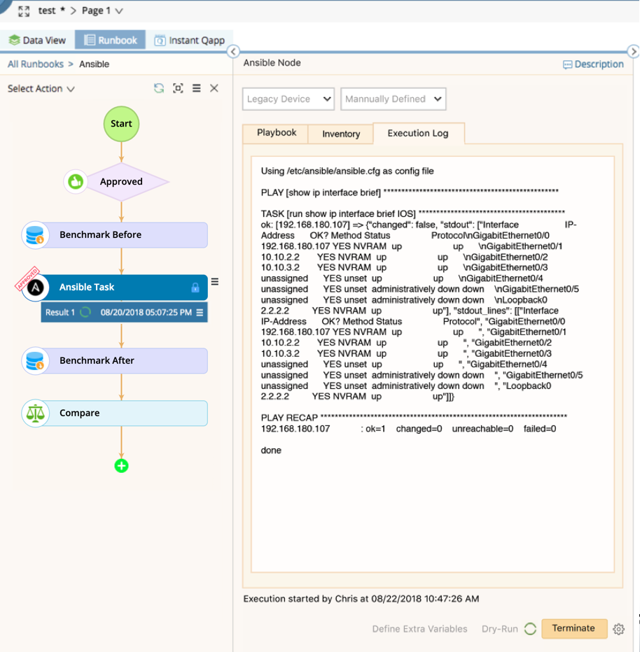Open the Legacy Device dropdown
The height and width of the screenshot is (652, 640).
[288, 99]
